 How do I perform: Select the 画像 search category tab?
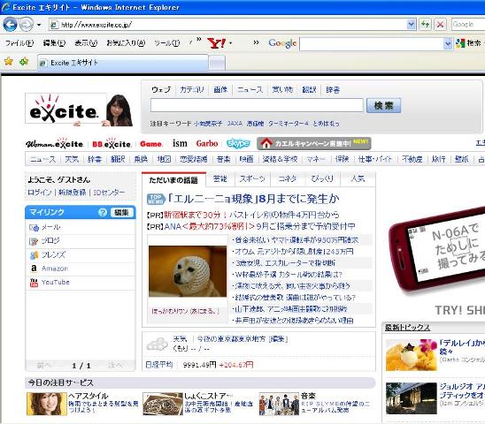coord(220,89)
